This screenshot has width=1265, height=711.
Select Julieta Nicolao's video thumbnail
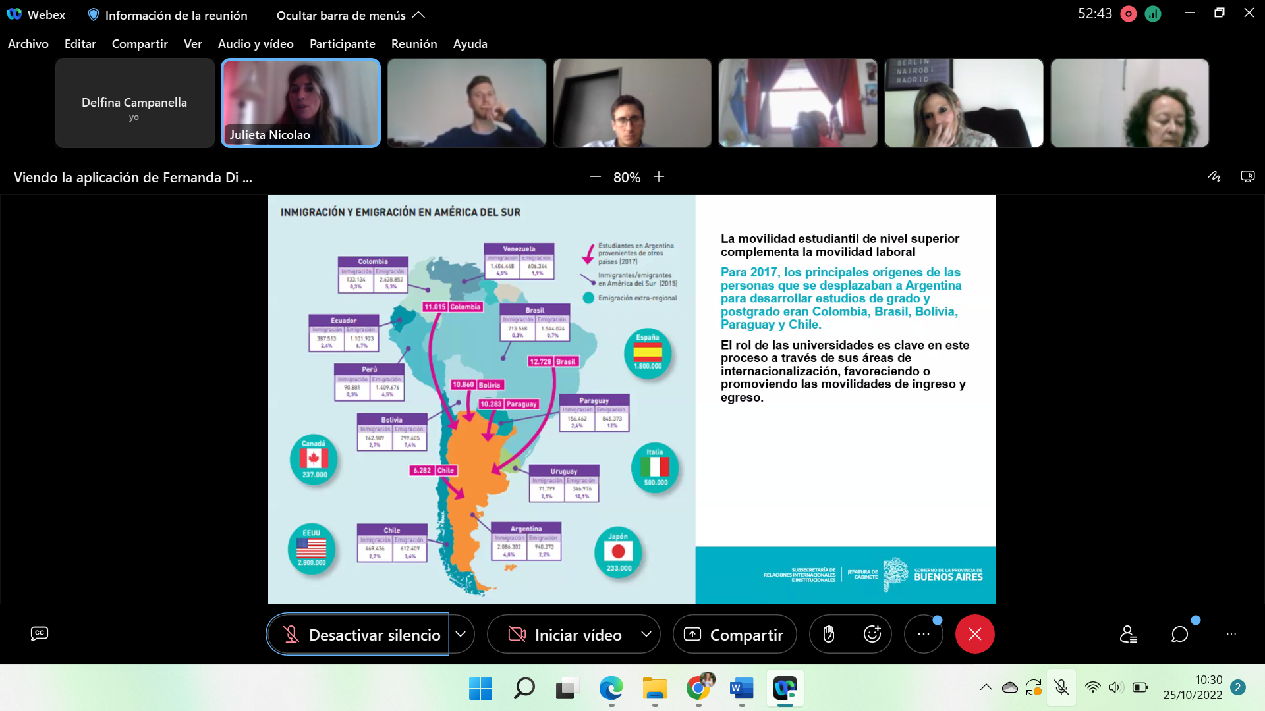point(301,103)
